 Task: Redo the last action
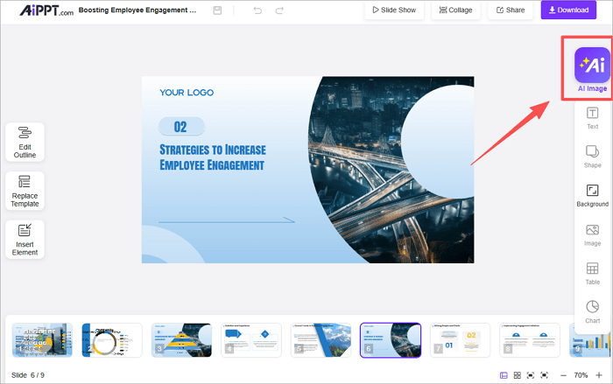(x=279, y=10)
